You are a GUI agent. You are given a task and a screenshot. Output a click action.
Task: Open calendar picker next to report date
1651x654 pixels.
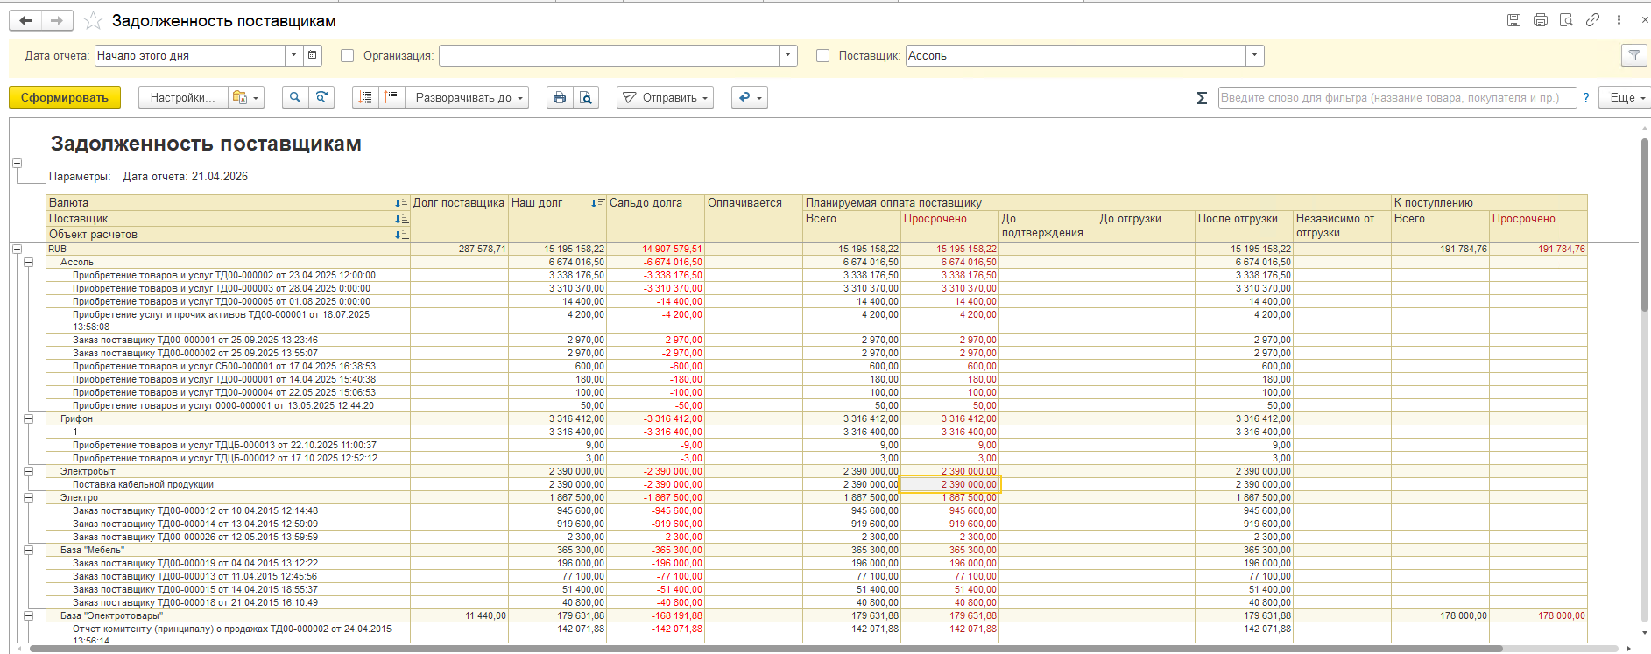313,55
